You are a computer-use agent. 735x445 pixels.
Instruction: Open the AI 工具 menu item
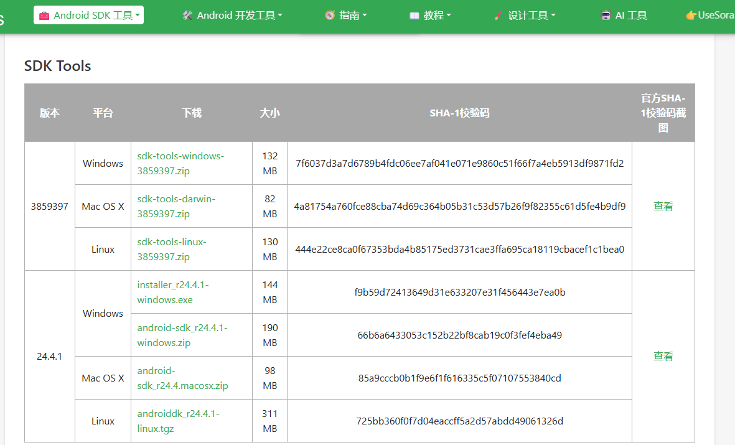click(624, 16)
